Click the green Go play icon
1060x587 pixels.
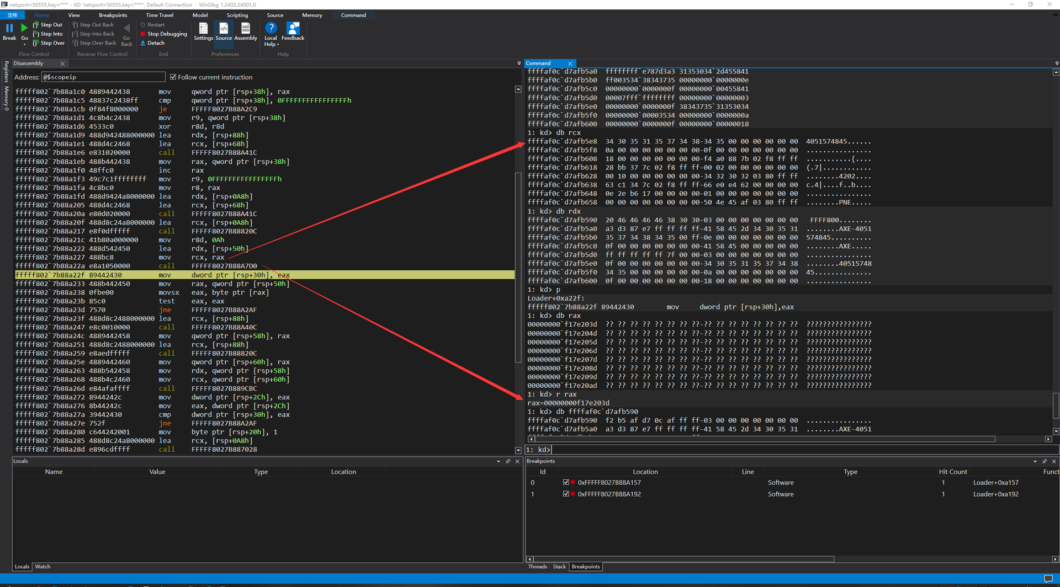point(24,28)
